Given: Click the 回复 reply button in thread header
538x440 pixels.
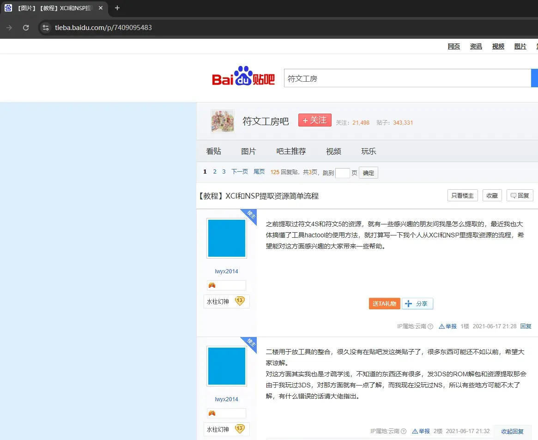Looking at the screenshot, I should coord(520,195).
